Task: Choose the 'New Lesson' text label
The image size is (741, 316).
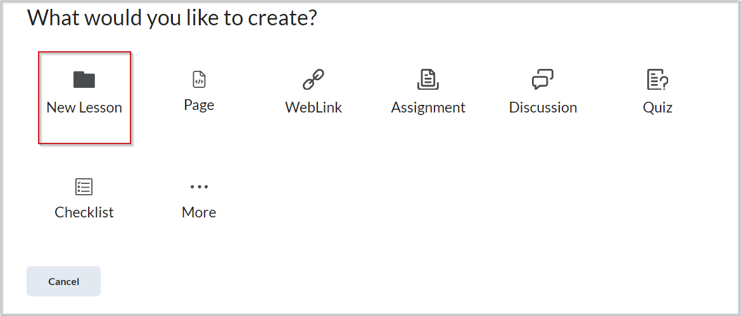Action: point(84,107)
